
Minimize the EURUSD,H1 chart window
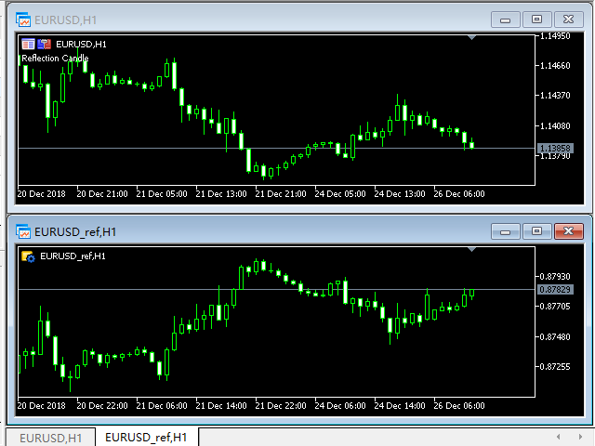505,20
